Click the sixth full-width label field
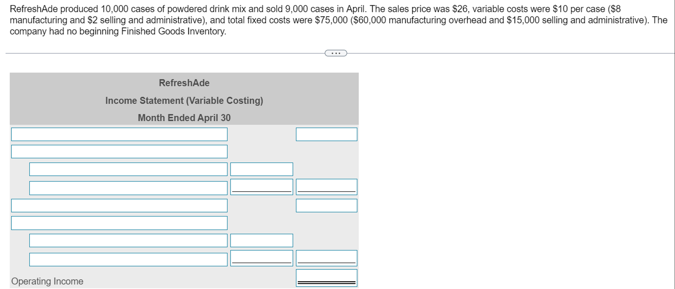Screen dimensions: 675x289 pyautogui.click(x=119, y=223)
